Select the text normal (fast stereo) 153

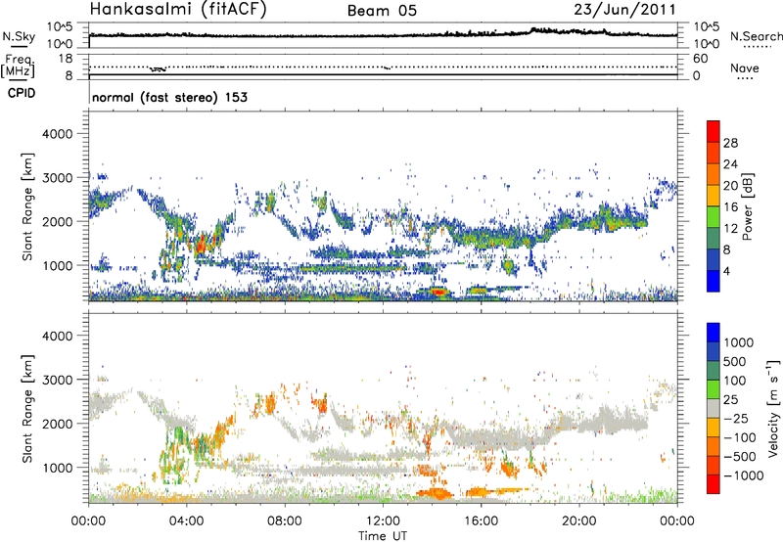tap(169, 97)
